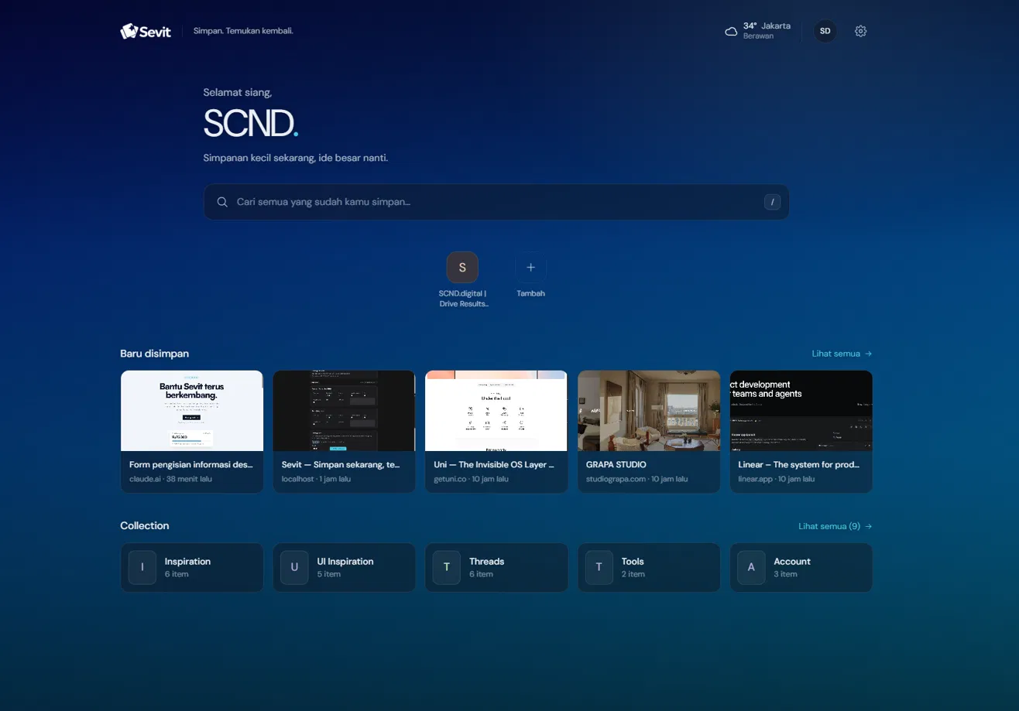Open the SD user avatar

pos(825,31)
